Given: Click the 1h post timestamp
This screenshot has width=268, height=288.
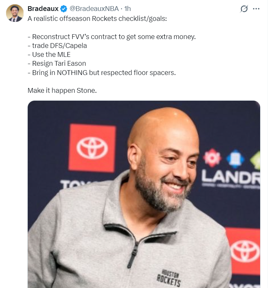Looking at the screenshot, I should 127,9.
